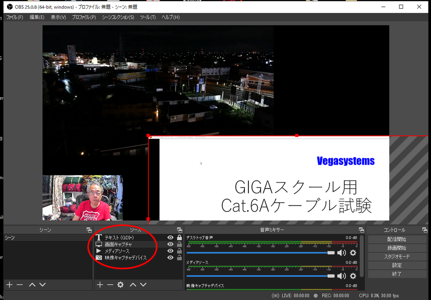Viewport: 431px width, 300px height.
Task: Click the audio mixer vertical scrollbar
Action: pyautogui.click(x=362, y=255)
